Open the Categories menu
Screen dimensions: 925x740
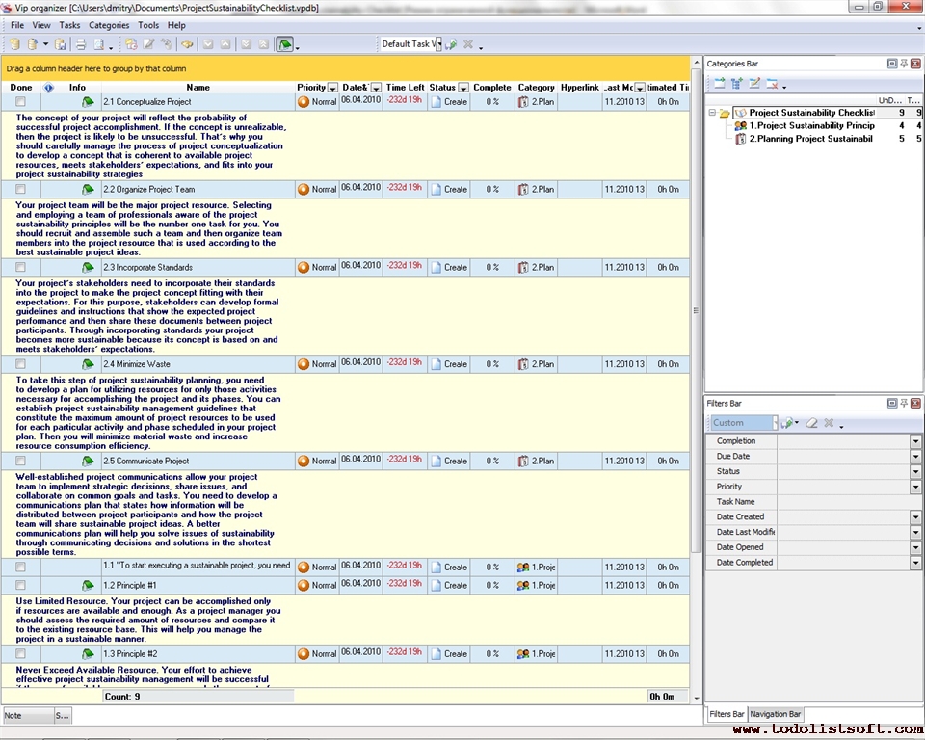pyautogui.click(x=109, y=25)
